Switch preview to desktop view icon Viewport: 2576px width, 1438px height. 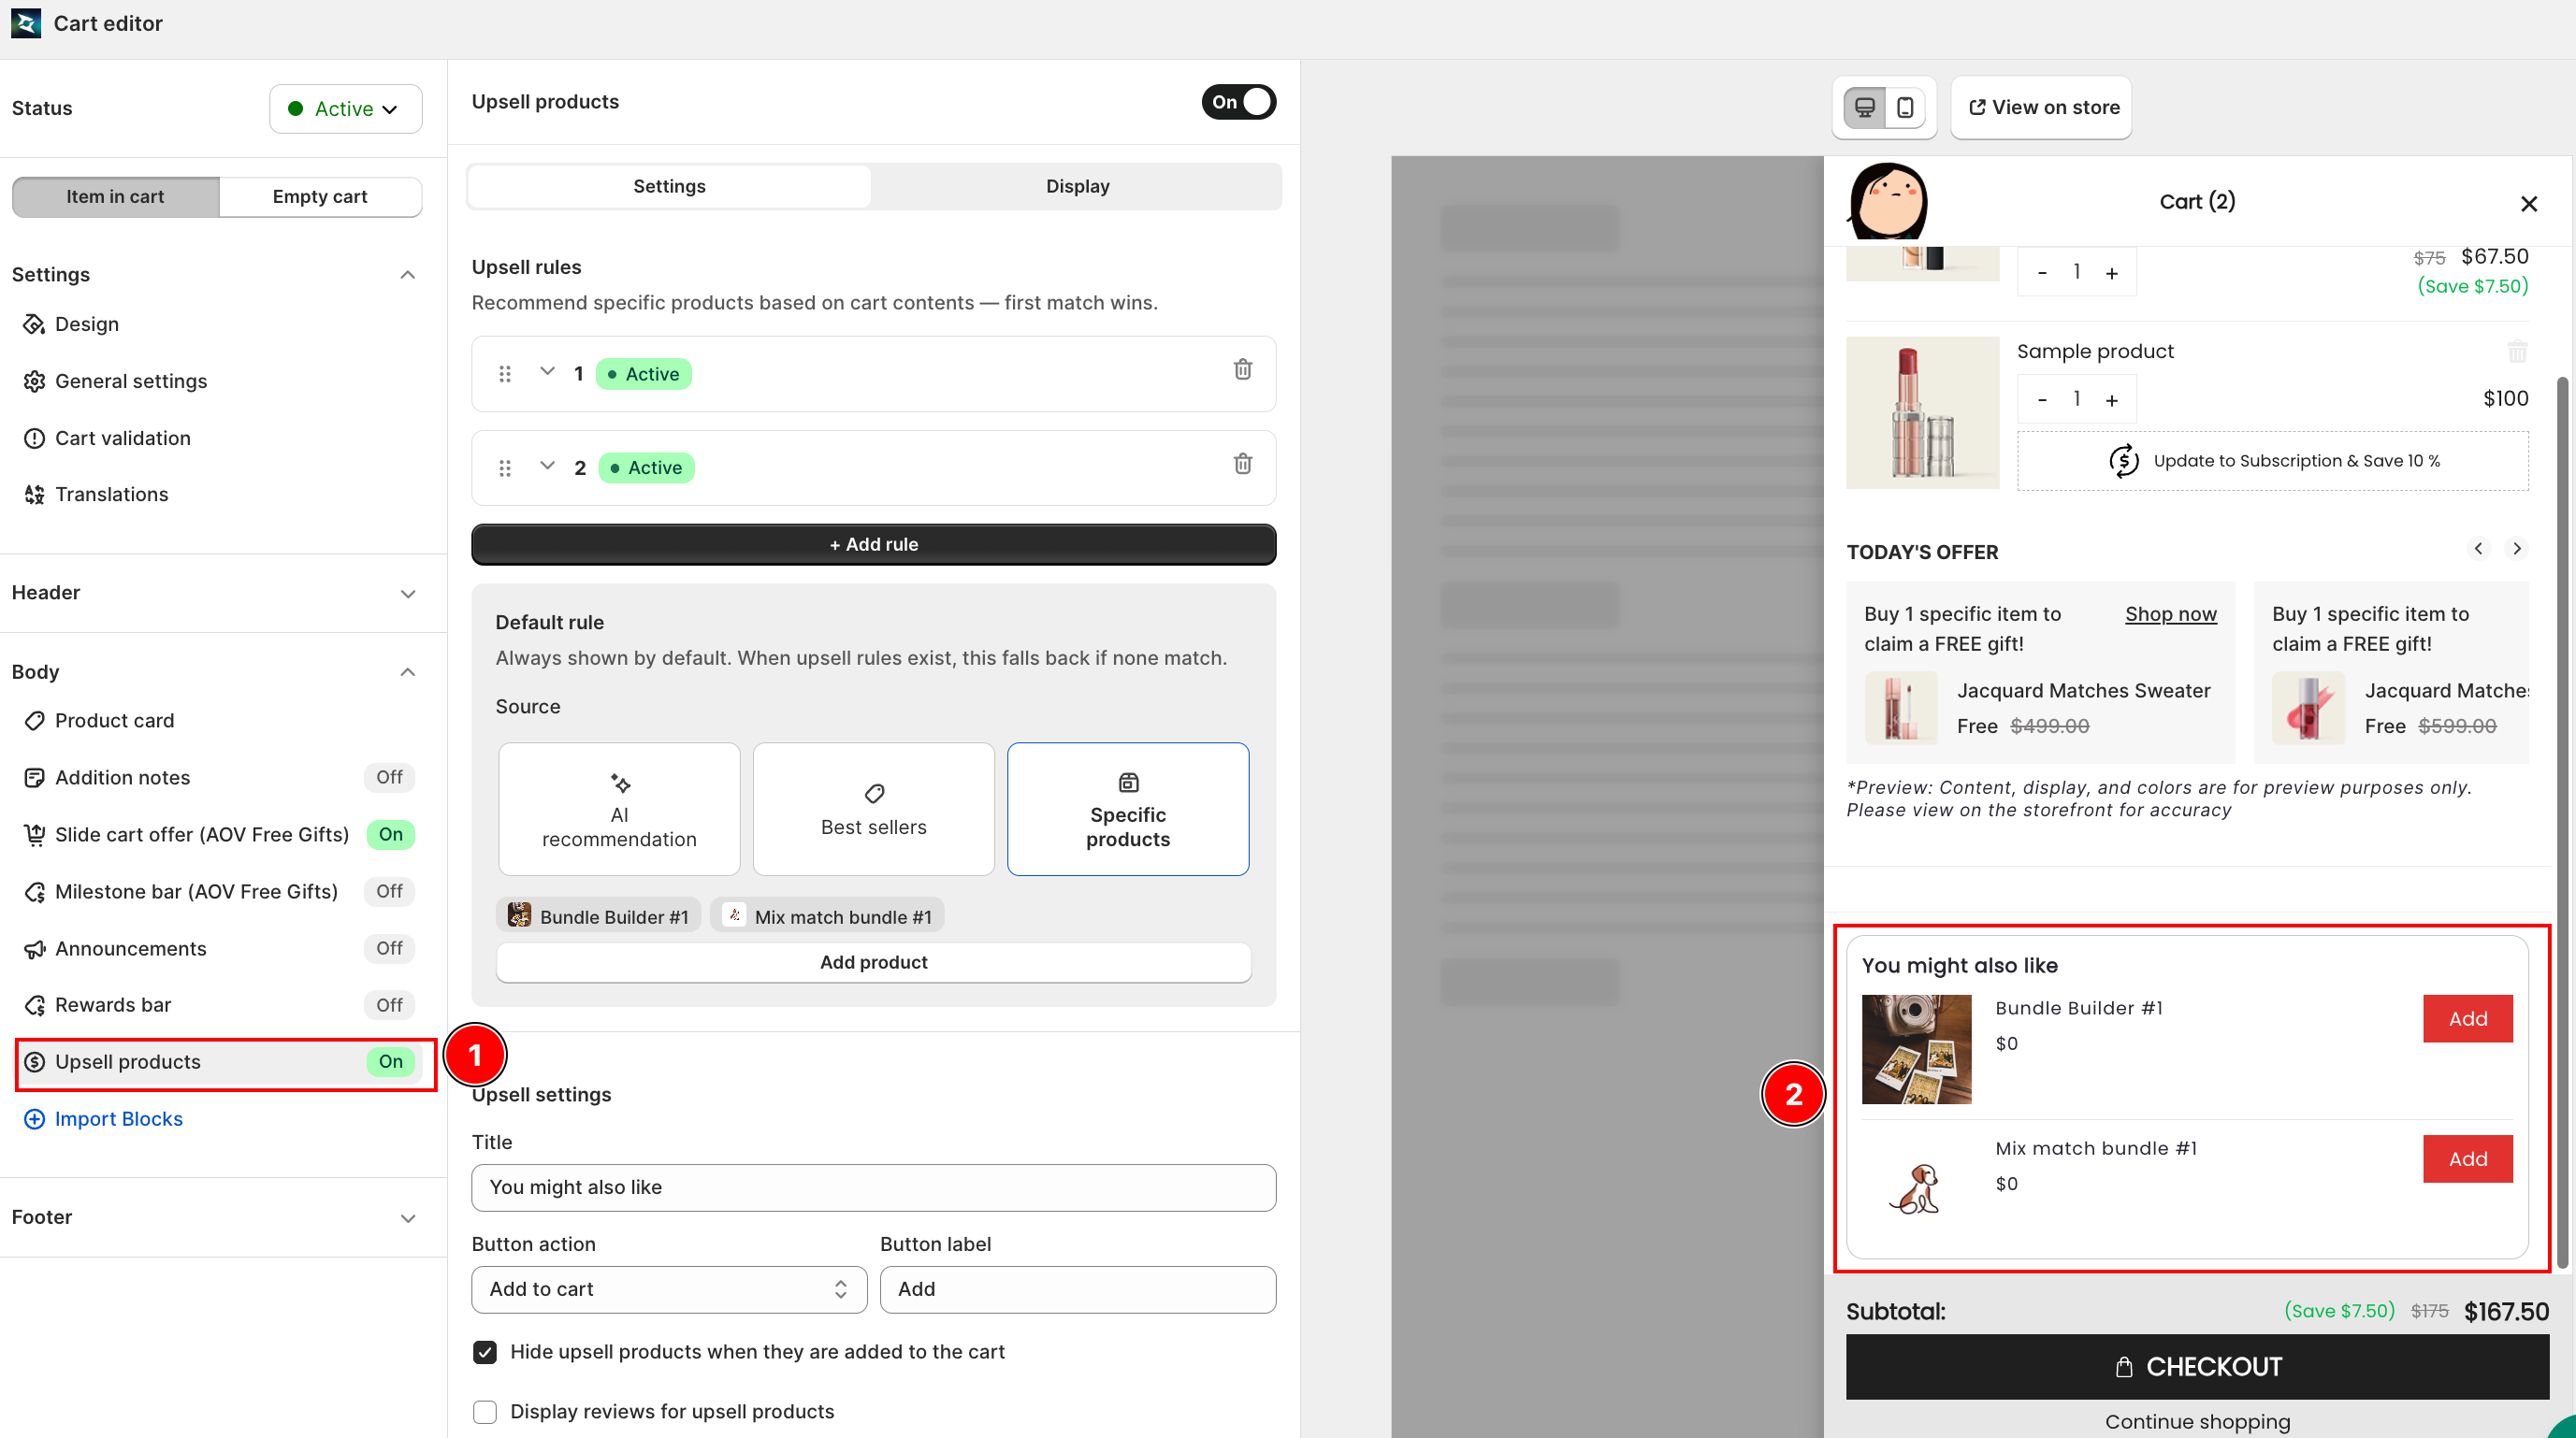click(1865, 107)
